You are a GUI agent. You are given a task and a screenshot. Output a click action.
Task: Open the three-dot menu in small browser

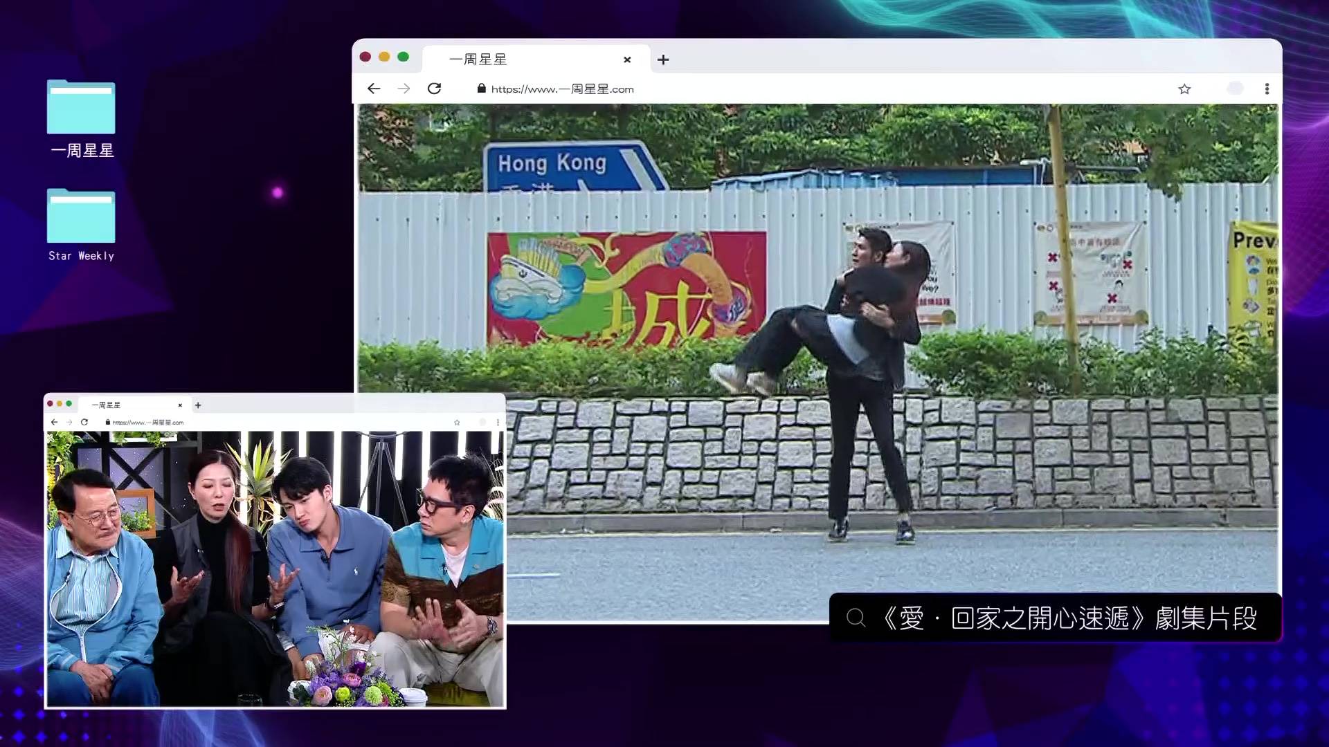[498, 422]
